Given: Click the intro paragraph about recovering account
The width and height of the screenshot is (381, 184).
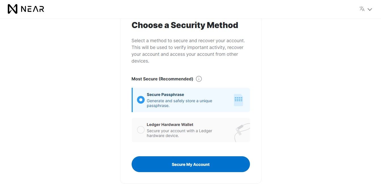Looking at the screenshot, I should pyautogui.click(x=188, y=51).
